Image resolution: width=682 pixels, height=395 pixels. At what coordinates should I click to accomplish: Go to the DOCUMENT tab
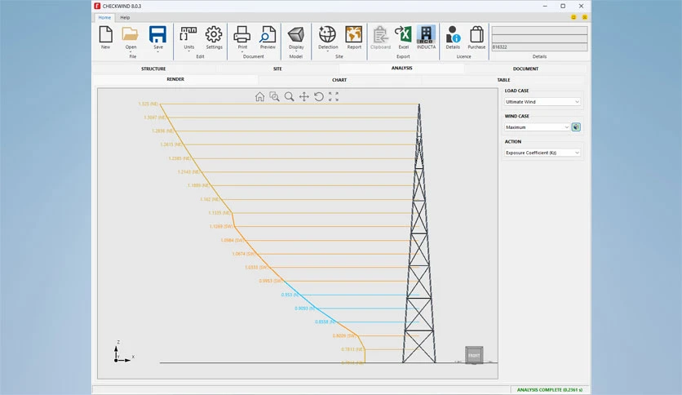[525, 69]
